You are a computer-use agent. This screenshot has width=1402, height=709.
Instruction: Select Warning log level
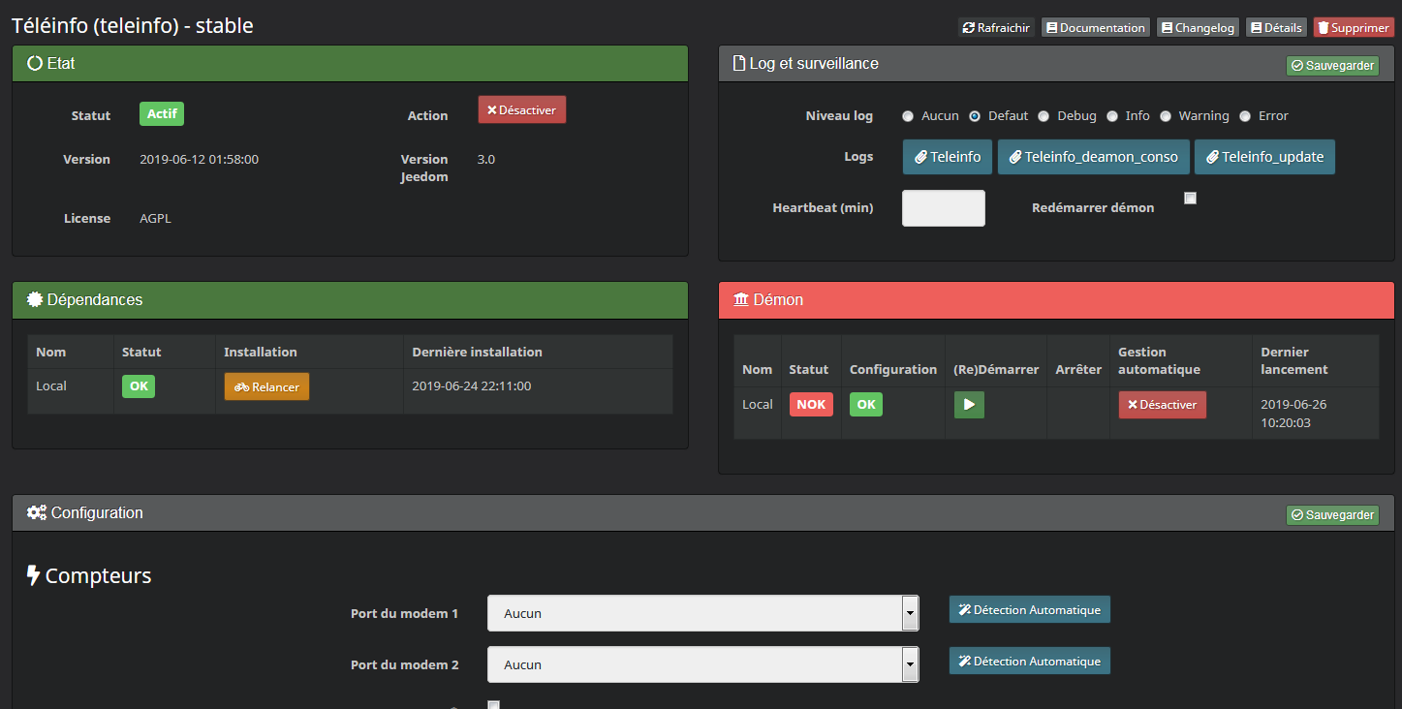pyautogui.click(x=1166, y=116)
